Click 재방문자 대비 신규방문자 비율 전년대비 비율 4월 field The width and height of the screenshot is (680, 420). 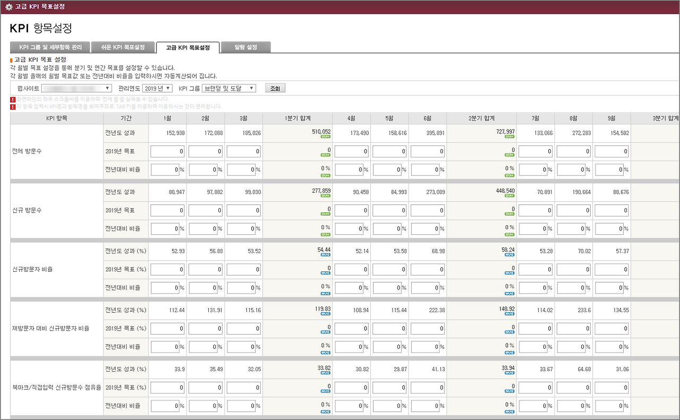349,347
